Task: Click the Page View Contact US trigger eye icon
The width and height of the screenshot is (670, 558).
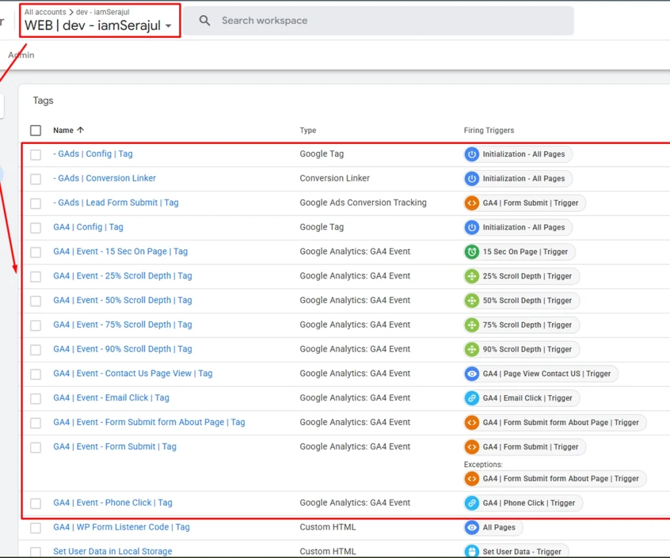Action: point(472,374)
